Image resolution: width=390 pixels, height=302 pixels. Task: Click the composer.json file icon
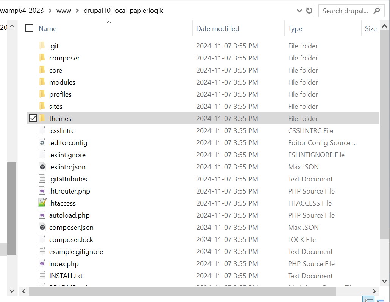(42, 227)
